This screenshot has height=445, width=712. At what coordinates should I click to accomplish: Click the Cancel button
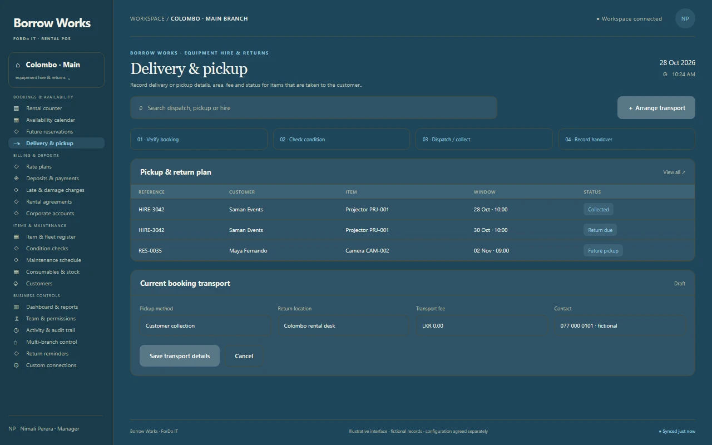click(x=244, y=356)
